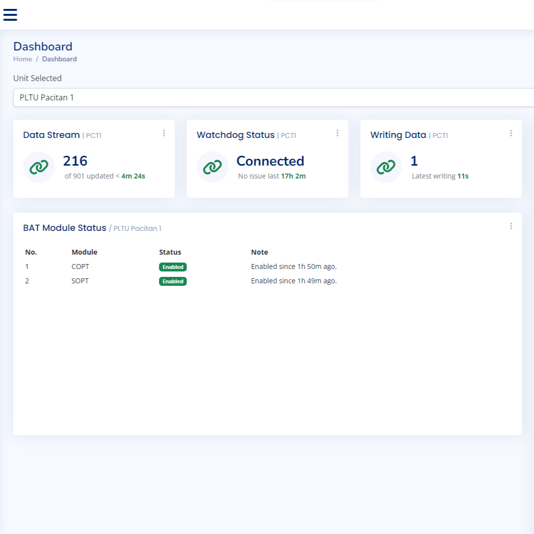Open Data Stream card options menu
This screenshot has width=534, height=534.
tap(164, 133)
